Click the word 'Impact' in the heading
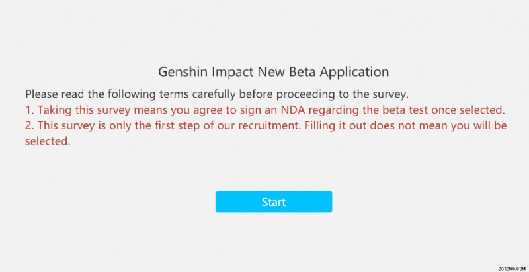 pos(227,71)
